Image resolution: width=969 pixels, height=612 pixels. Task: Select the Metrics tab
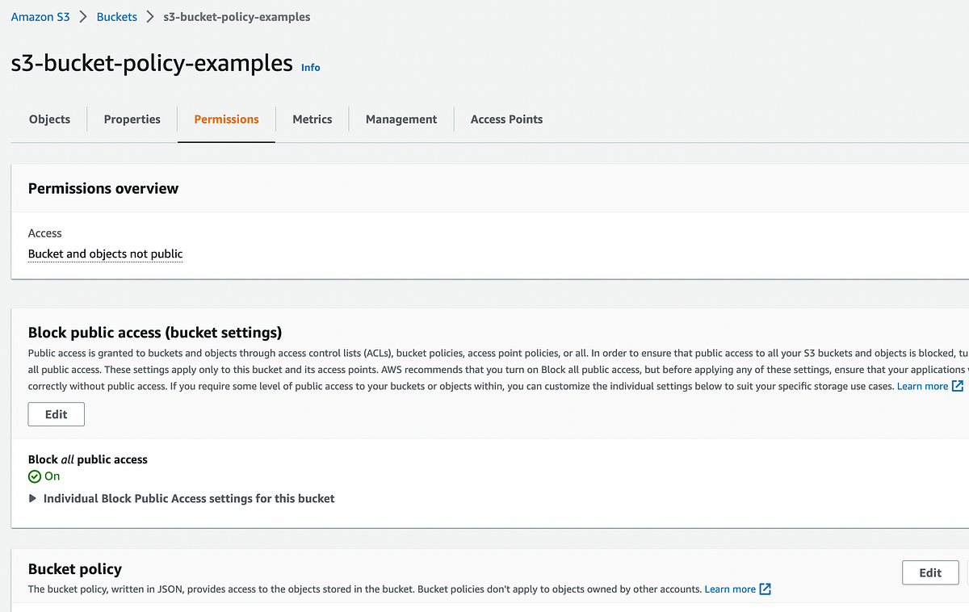(x=313, y=119)
